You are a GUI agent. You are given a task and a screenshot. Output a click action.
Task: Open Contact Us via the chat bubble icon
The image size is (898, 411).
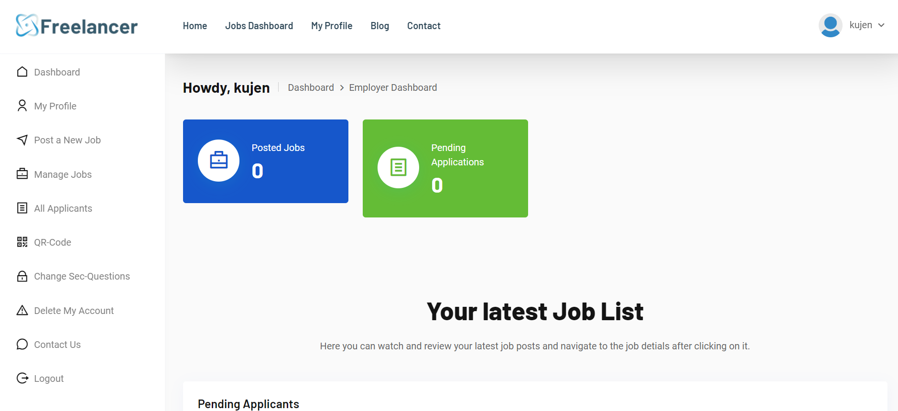(x=22, y=344)
